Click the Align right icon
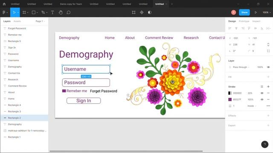Image resolution: width=273 pixels, height=153 pixels. click(x=243, y=28)
